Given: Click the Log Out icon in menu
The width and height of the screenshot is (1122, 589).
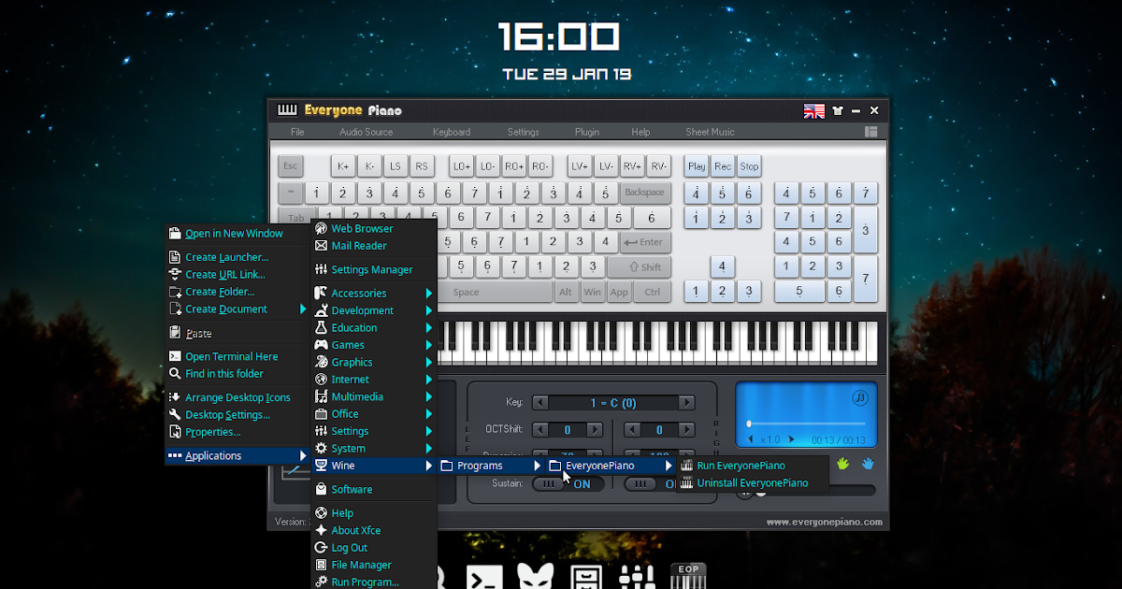Looking at the screenshot, I should (321, 548).
